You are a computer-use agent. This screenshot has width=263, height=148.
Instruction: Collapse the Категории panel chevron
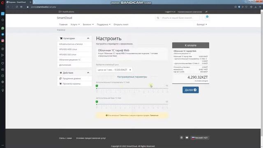[88, 38]
